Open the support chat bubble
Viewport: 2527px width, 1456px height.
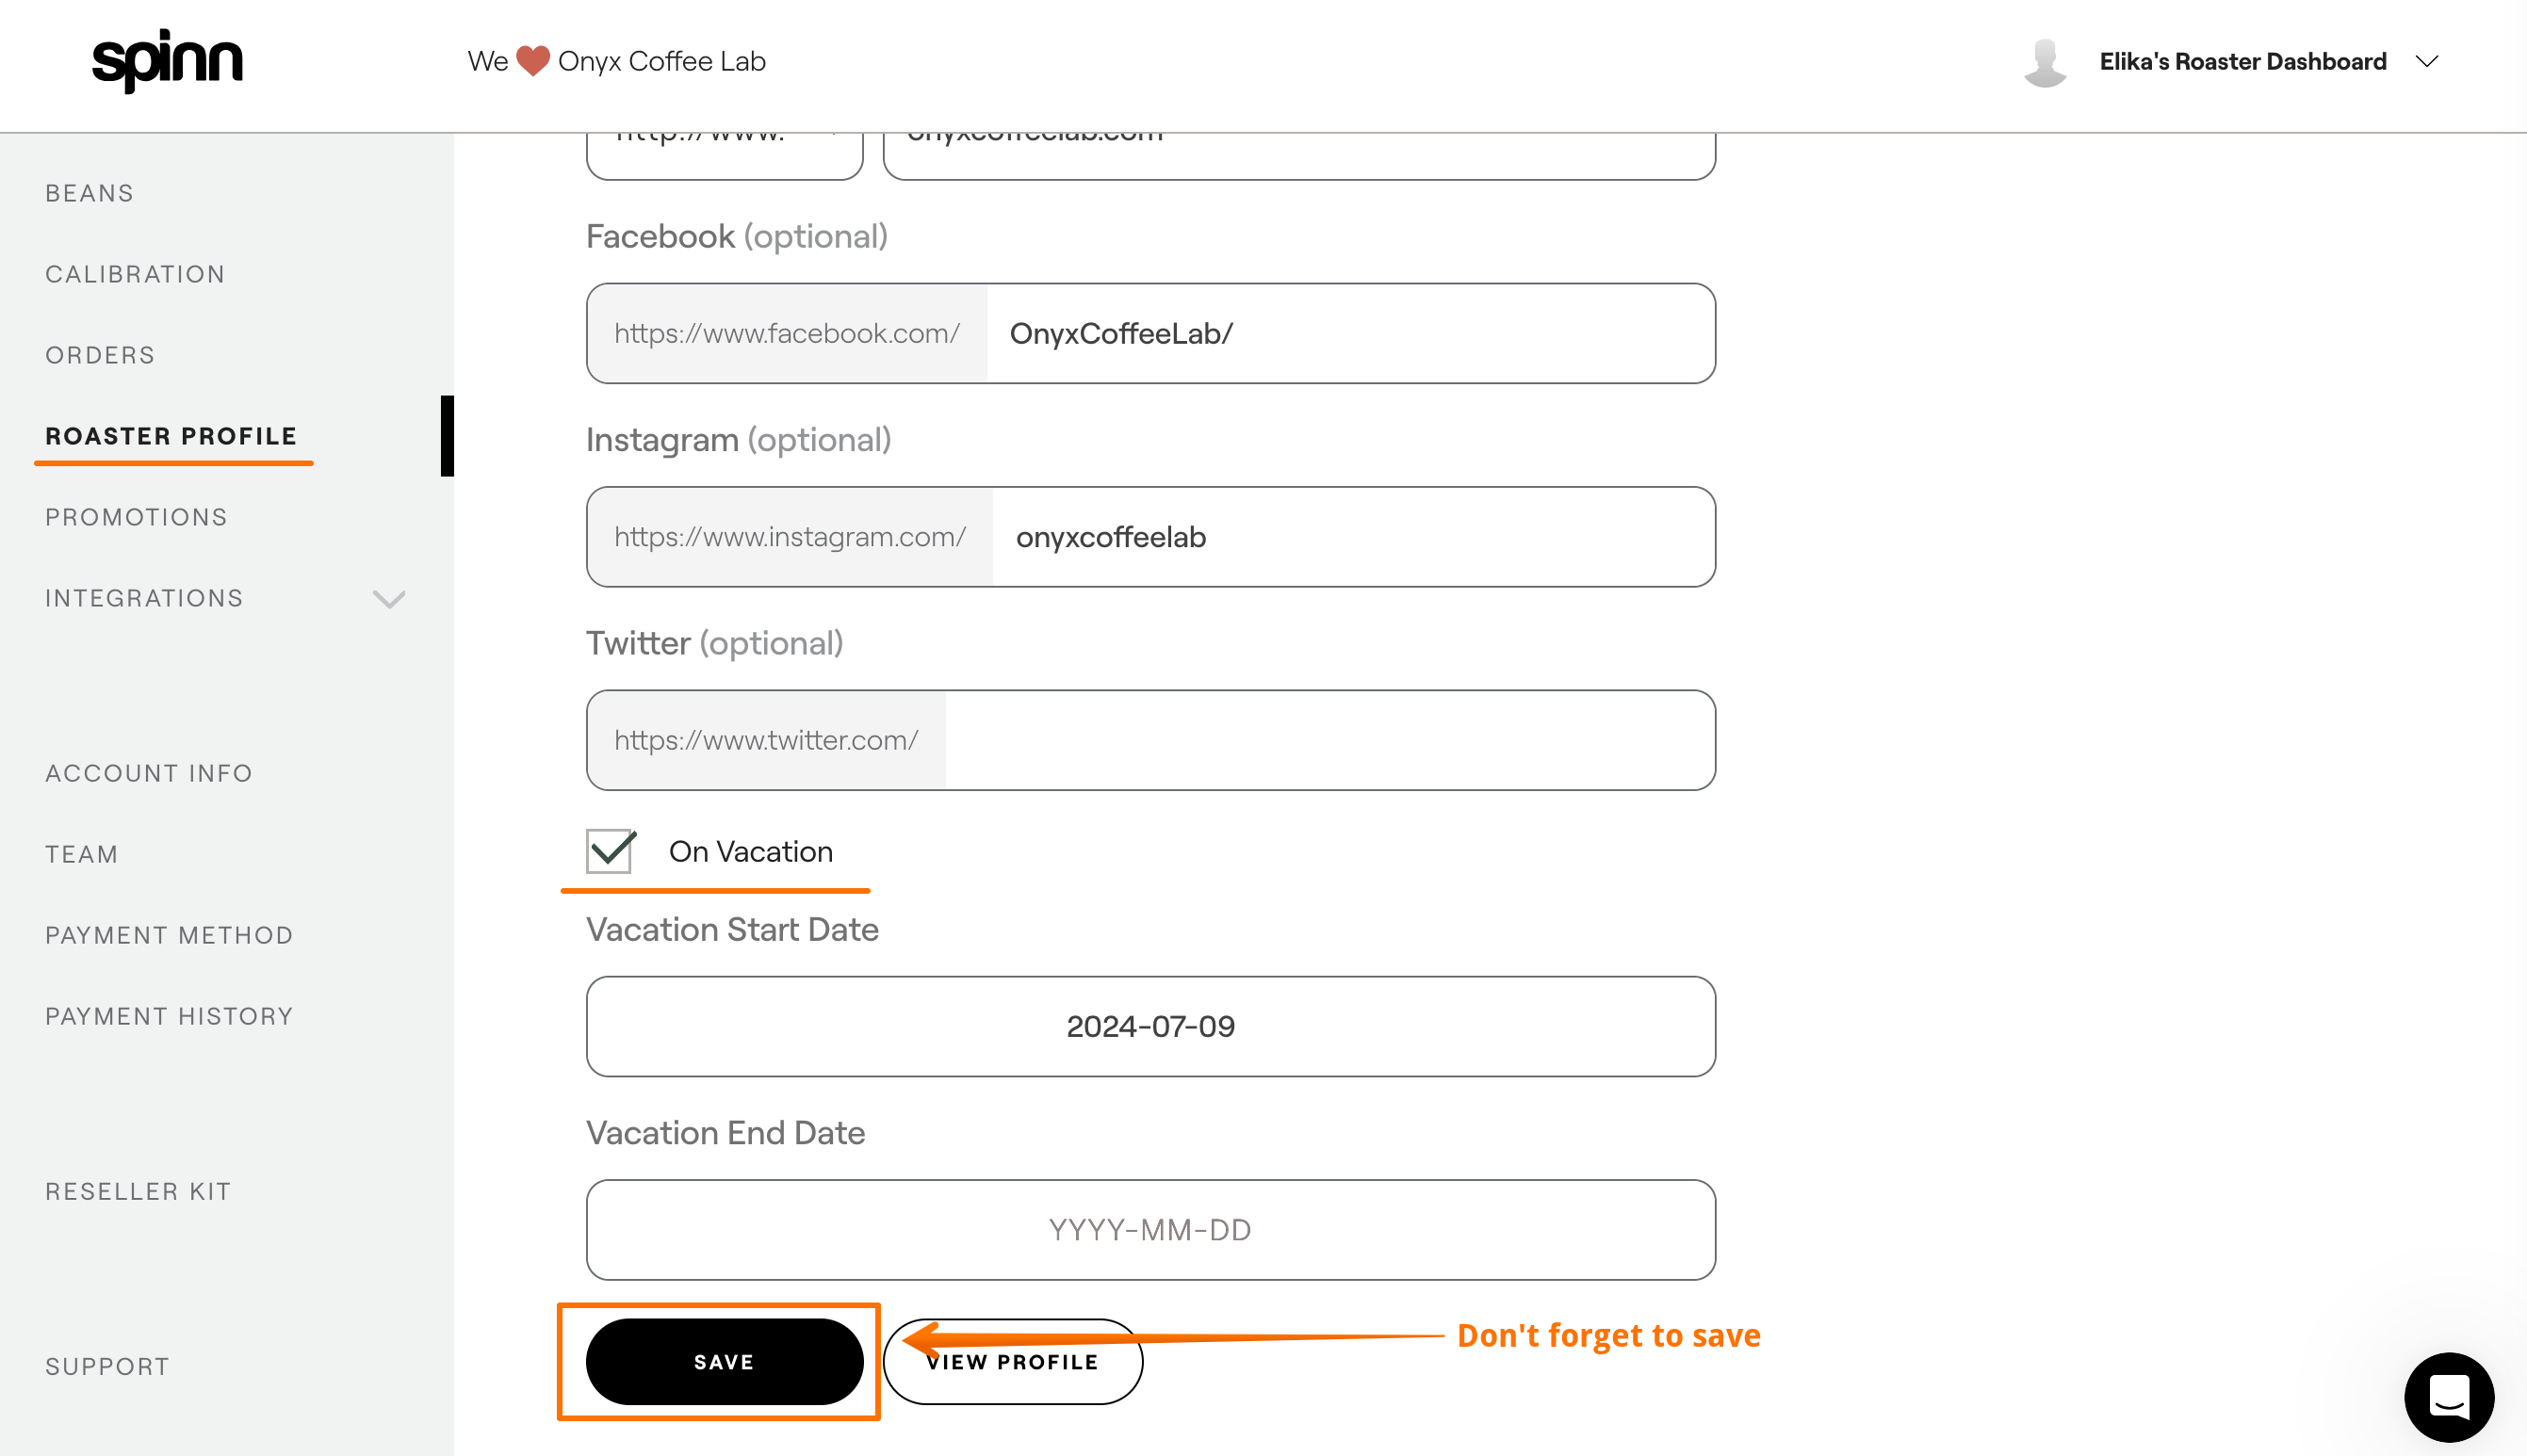click(x=2448, y=1397)
